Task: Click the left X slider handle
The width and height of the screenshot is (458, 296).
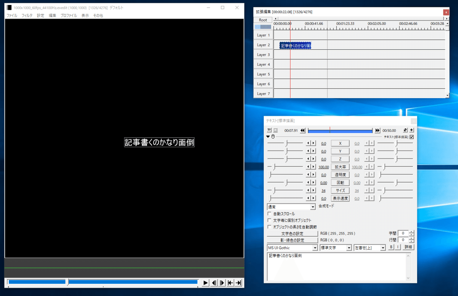Action: point(286,143)
